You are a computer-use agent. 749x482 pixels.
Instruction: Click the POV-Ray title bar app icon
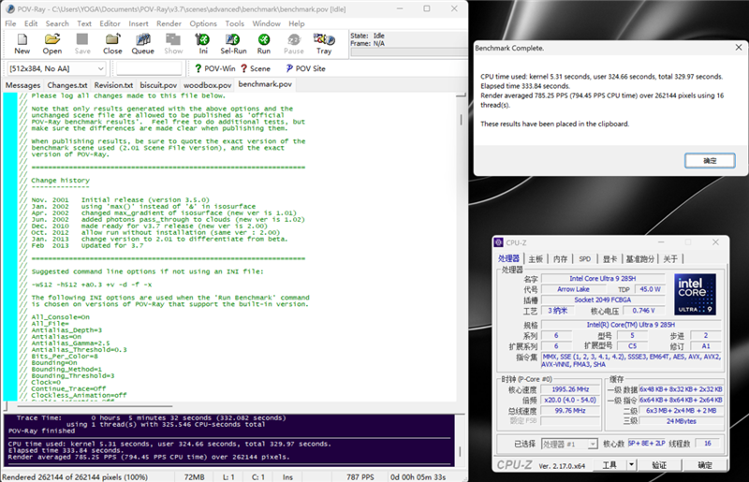click(x=10, y=9)
